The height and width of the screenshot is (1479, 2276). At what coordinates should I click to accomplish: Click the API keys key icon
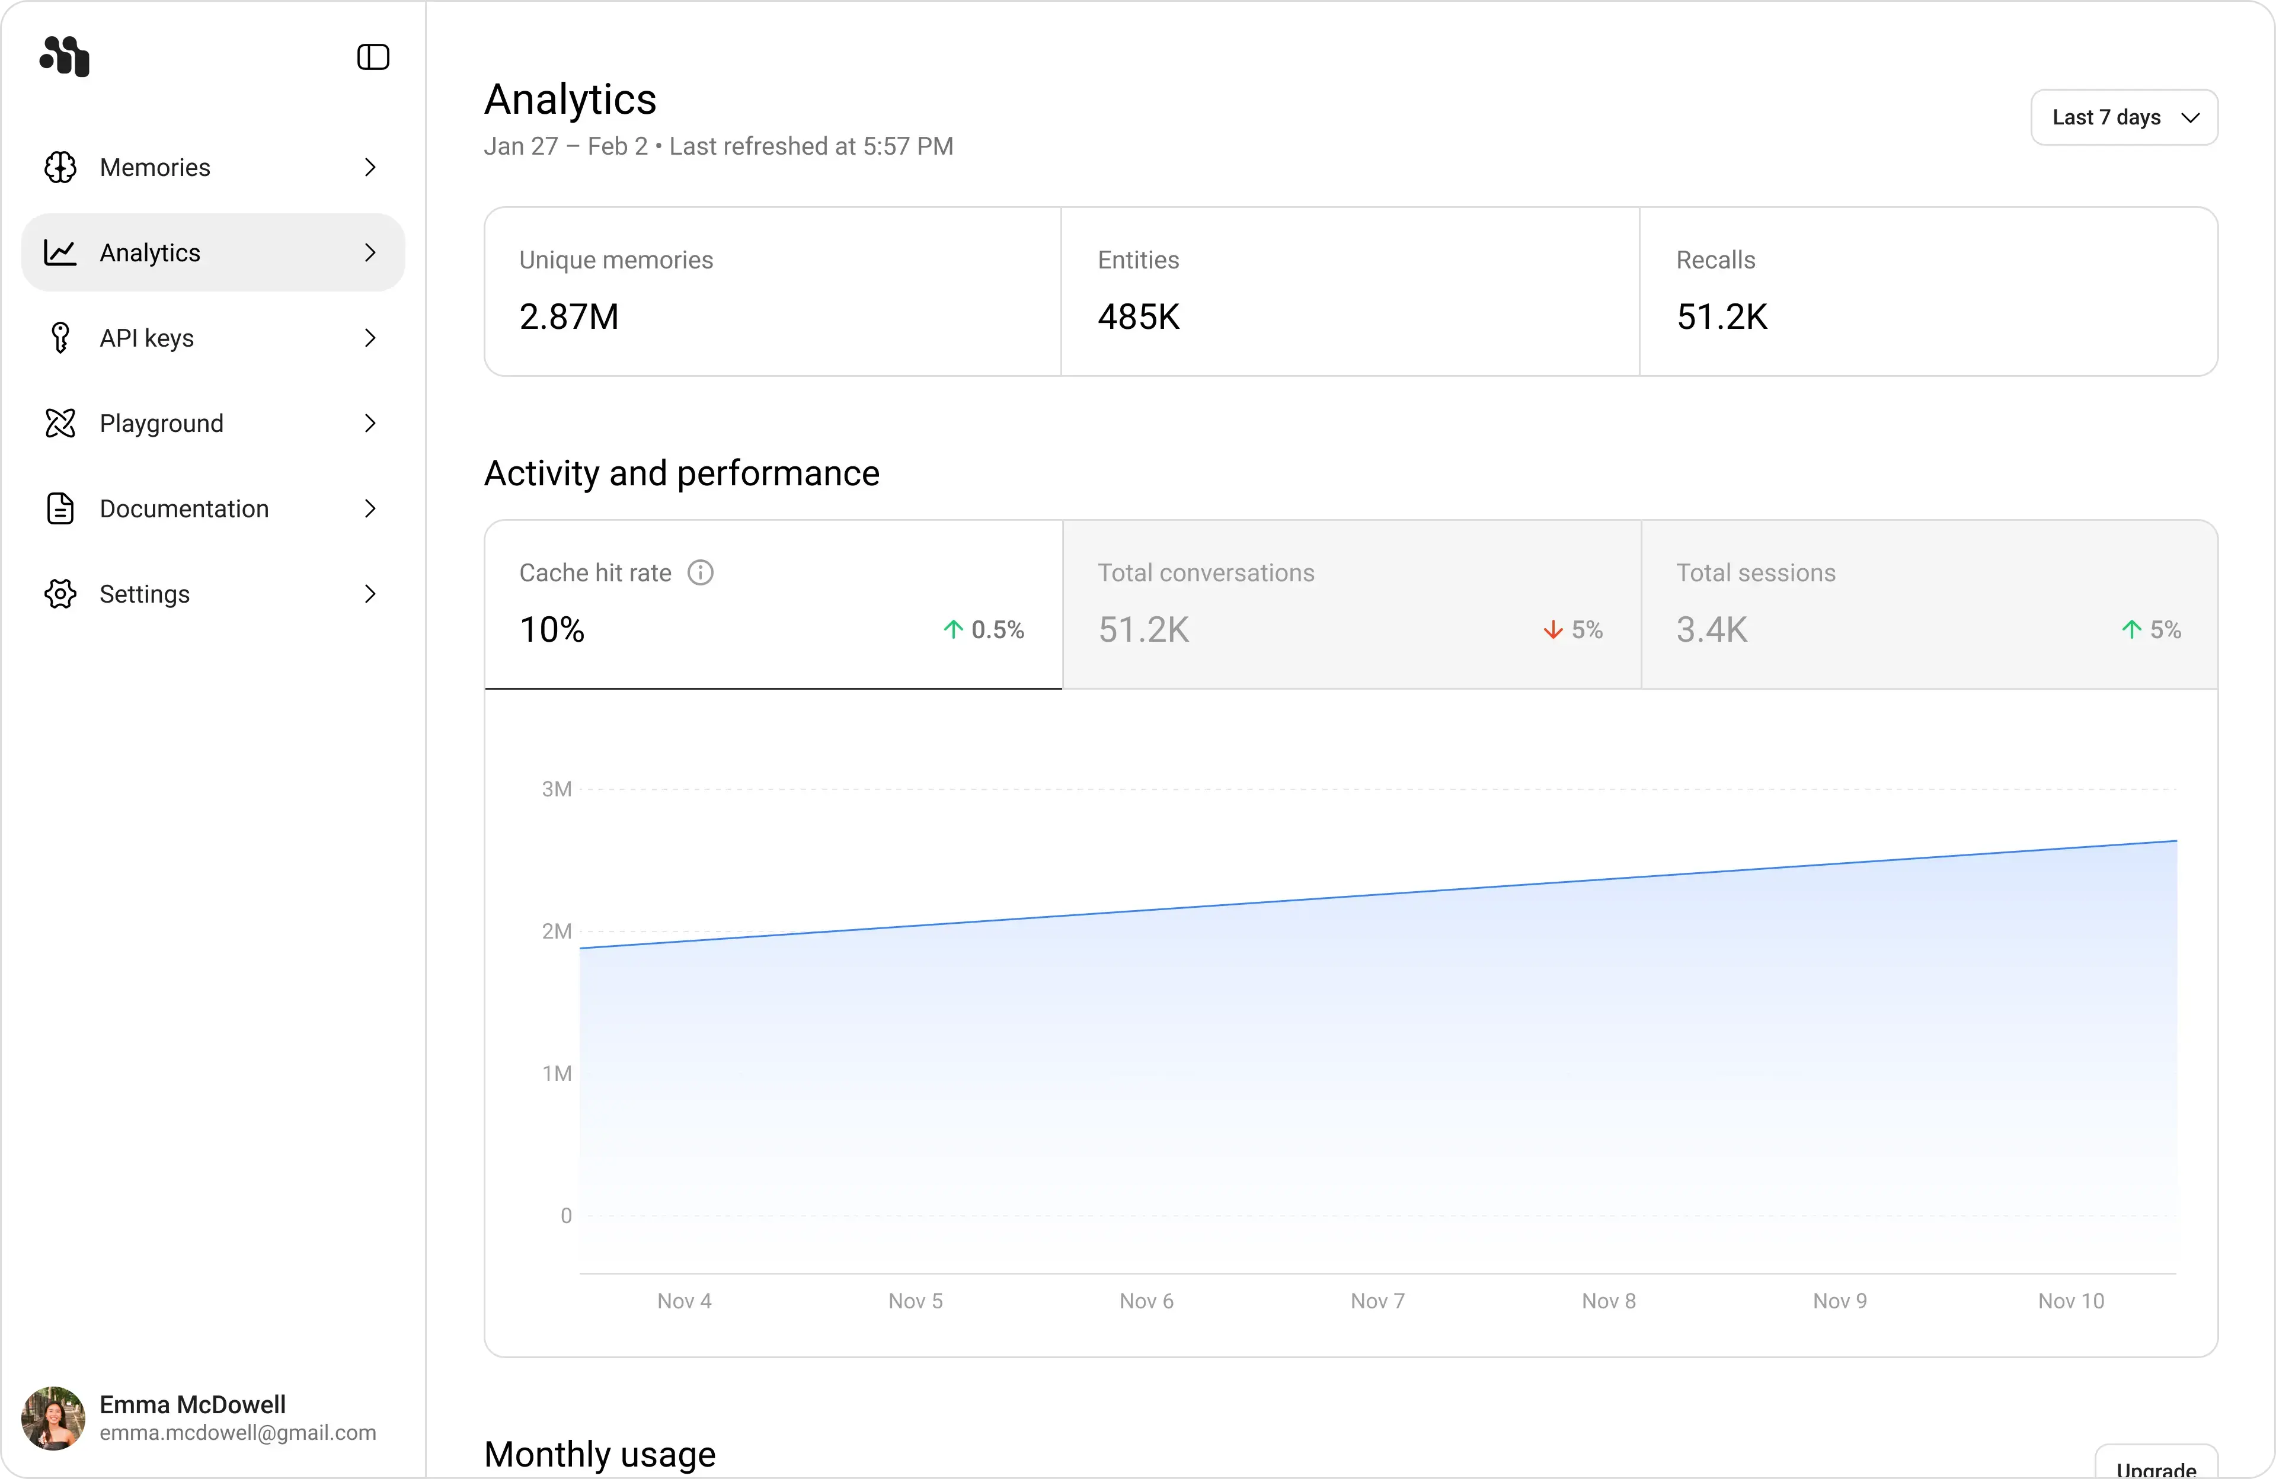(x=60, y=338)
